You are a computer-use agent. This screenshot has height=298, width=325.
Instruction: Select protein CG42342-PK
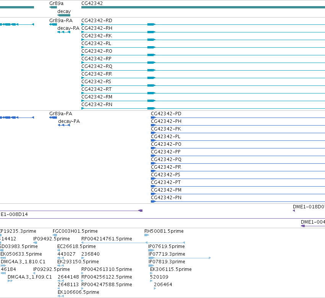(166, 129)
